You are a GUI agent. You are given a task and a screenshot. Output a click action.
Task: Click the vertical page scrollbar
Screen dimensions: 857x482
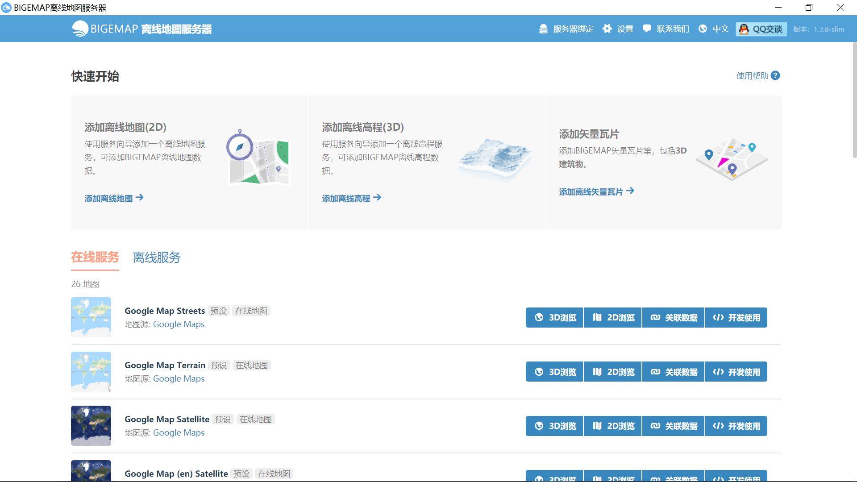click(x=854, y=100)
